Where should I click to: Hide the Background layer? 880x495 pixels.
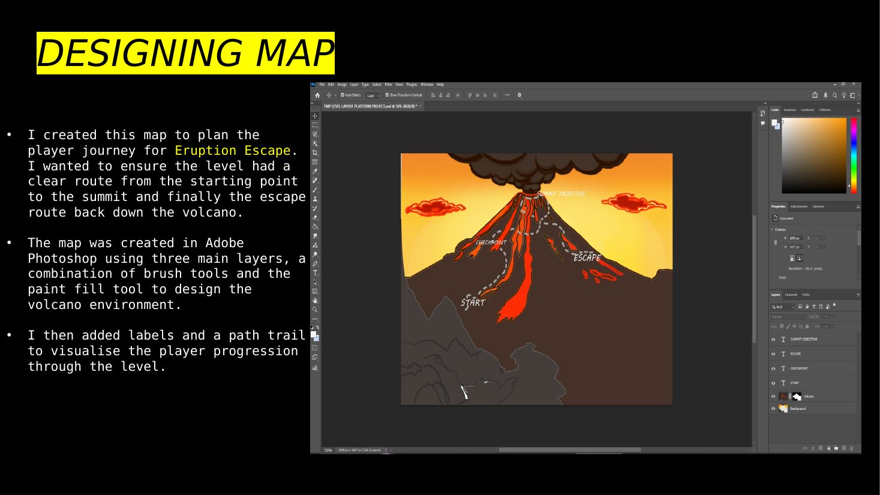pos(773,409)
